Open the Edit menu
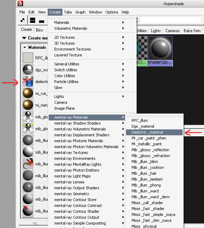Image resolution: width=204 pixels, height=228 pixels. click(31, 12)
